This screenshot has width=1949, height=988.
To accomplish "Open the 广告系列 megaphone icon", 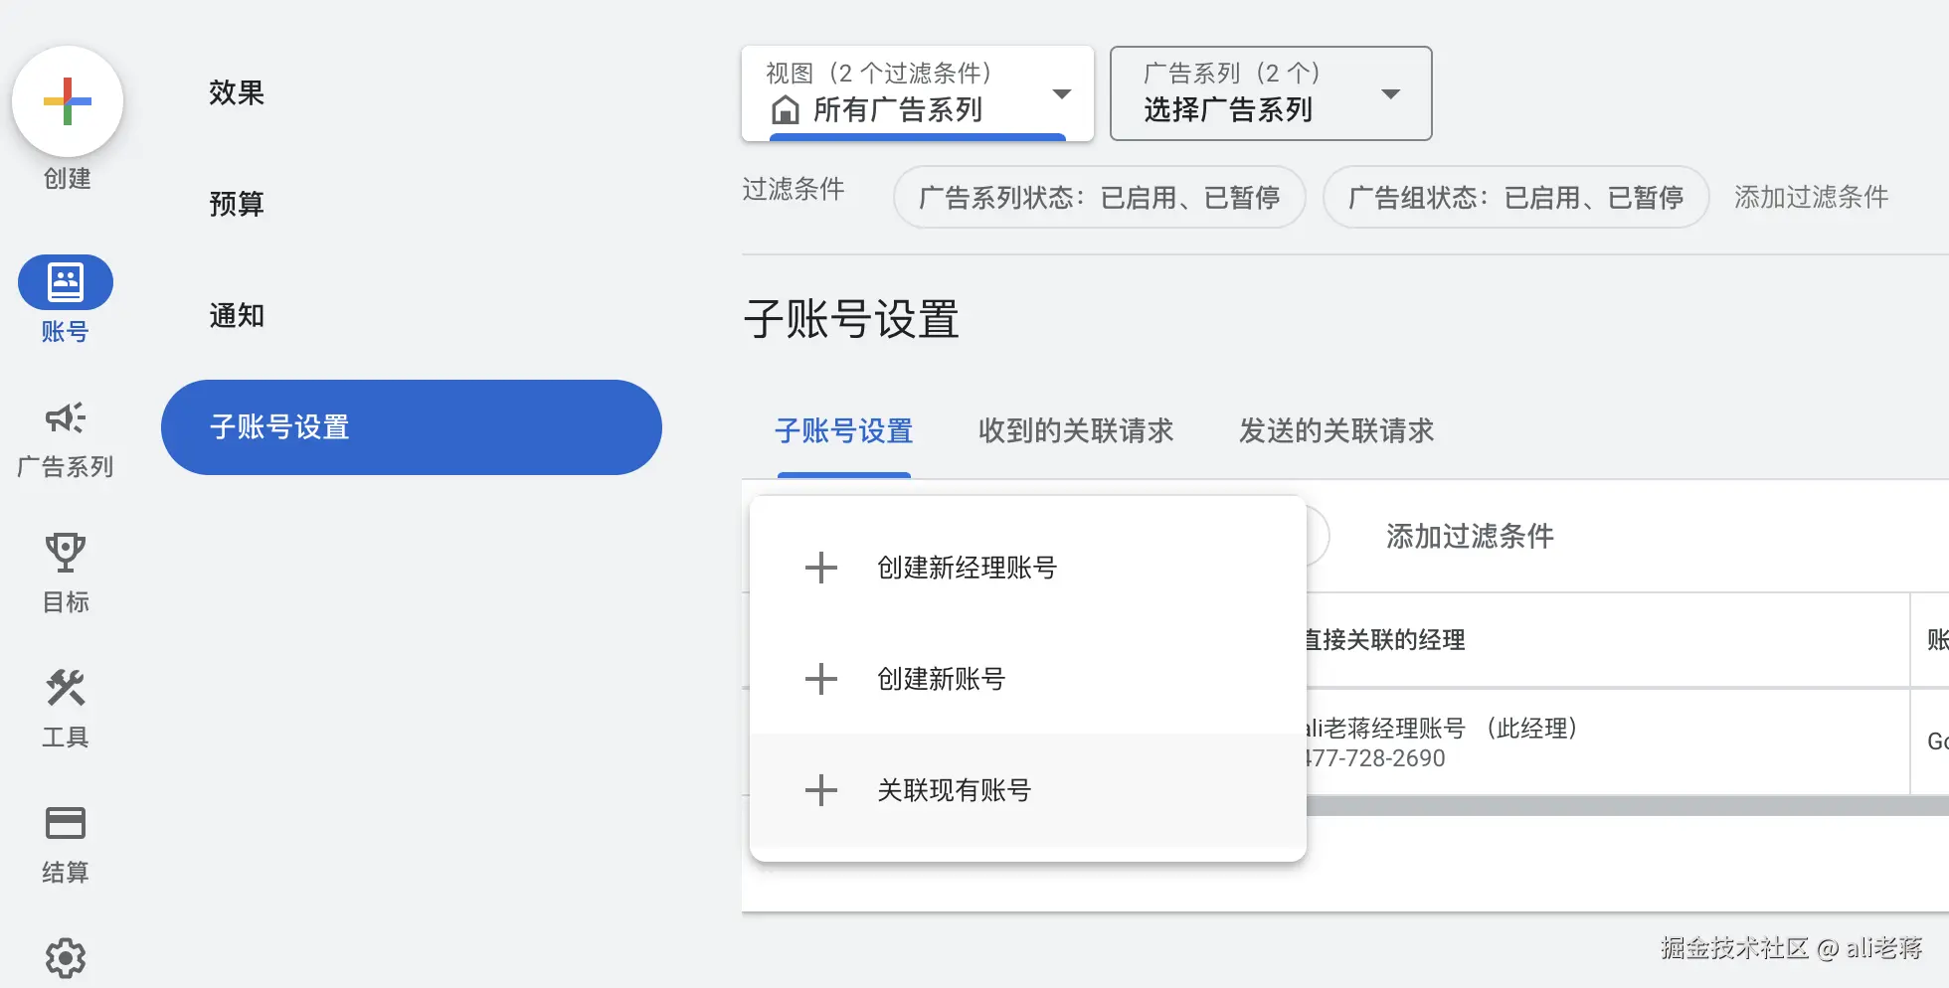I will pyautogui.click(x=66, y=417).
